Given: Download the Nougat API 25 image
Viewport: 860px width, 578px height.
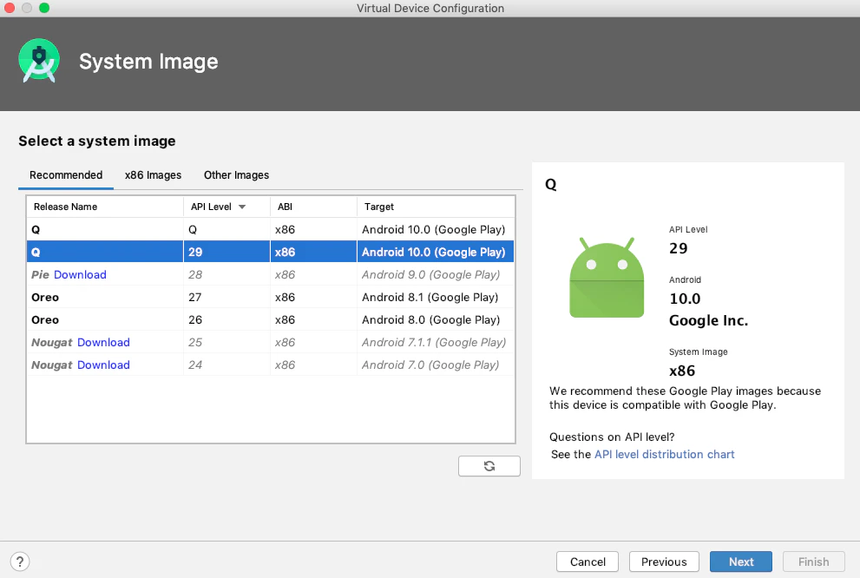Looking at the screenshot, I should click(103, 342).
